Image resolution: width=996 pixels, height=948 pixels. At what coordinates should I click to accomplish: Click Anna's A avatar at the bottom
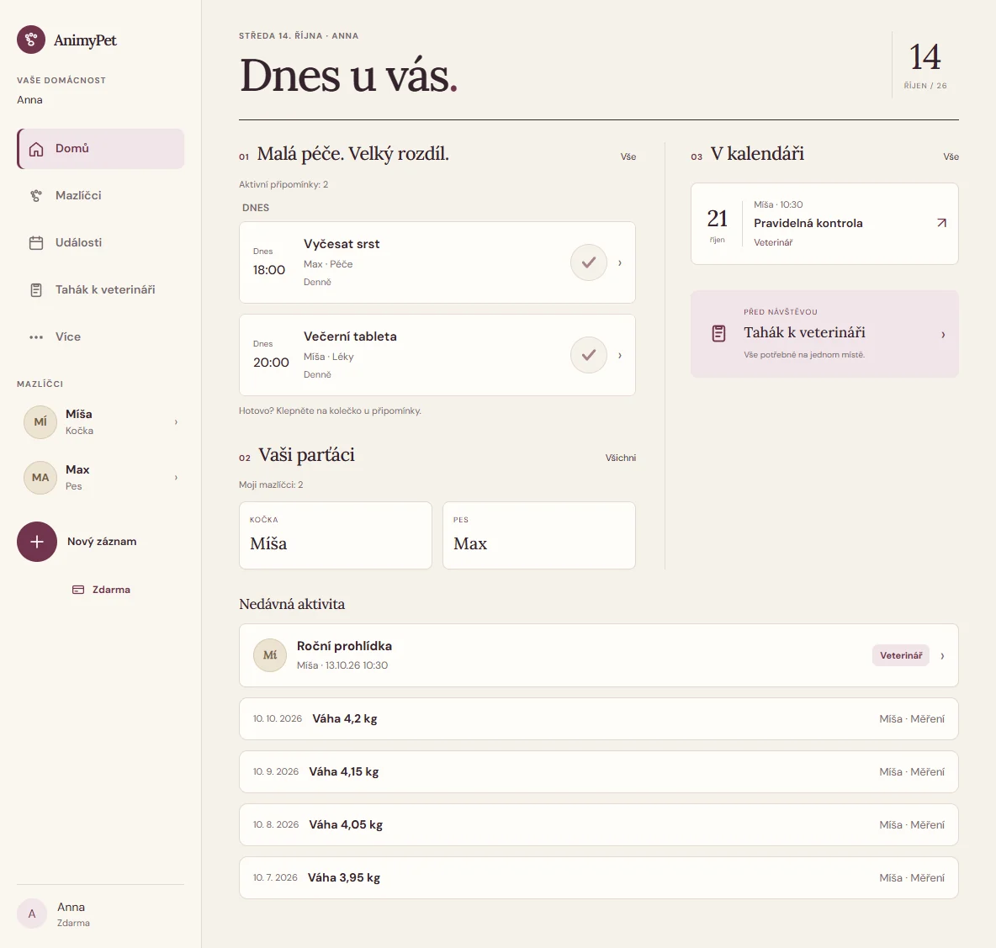click(32, 914)
